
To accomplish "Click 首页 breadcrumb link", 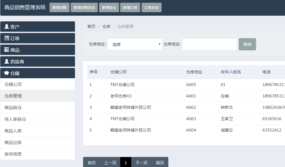I will 91,26.
